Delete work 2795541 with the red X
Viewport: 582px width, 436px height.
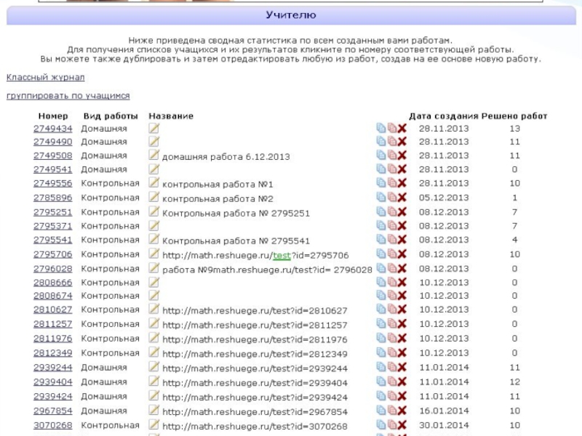[402, 240]
